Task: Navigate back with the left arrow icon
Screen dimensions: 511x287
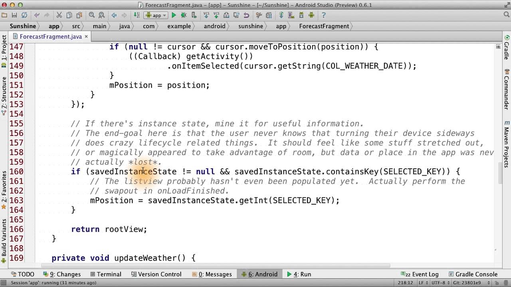Action: [114, 15]
